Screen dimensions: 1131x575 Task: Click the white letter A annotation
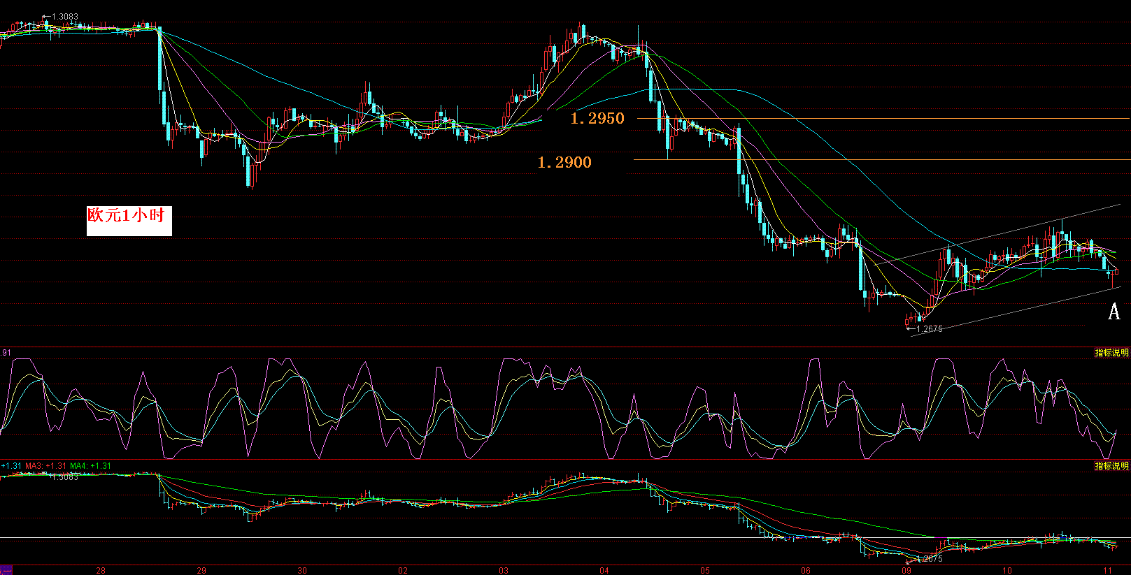coord(1114,312)
